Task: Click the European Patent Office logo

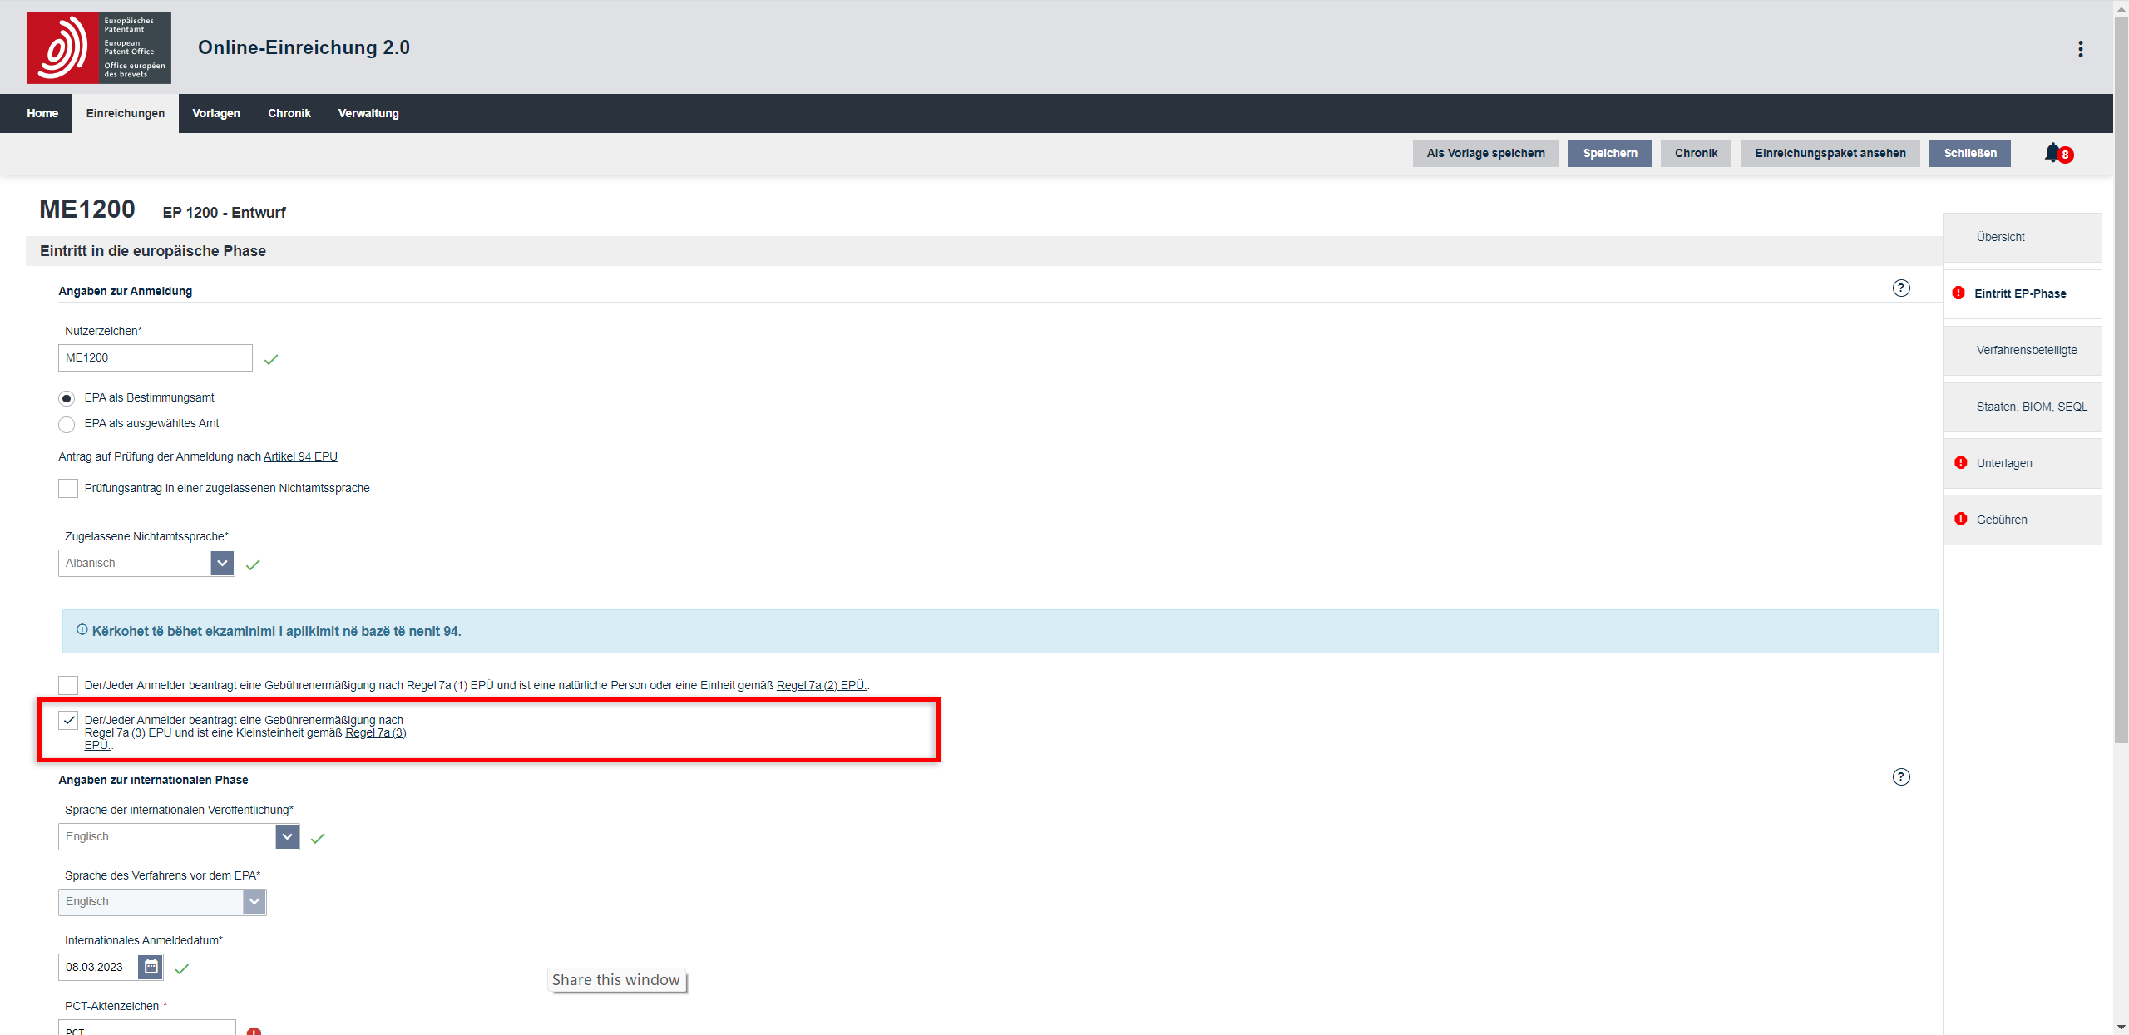Action: (x=98, y=47)
